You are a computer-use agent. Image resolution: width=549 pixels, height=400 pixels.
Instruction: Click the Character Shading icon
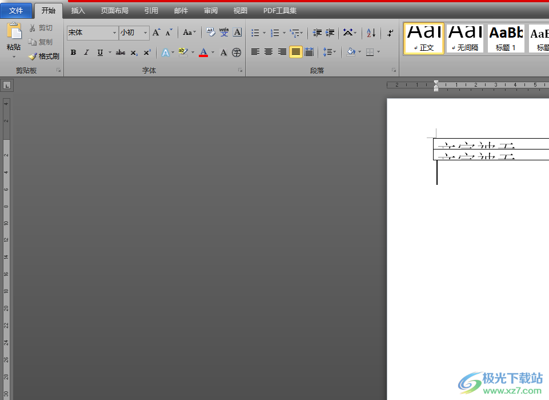click(223, 52)
